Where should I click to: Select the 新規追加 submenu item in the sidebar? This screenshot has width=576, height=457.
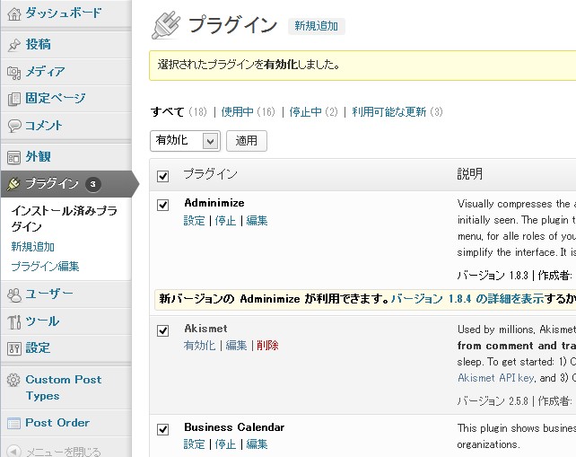[32, 246]
